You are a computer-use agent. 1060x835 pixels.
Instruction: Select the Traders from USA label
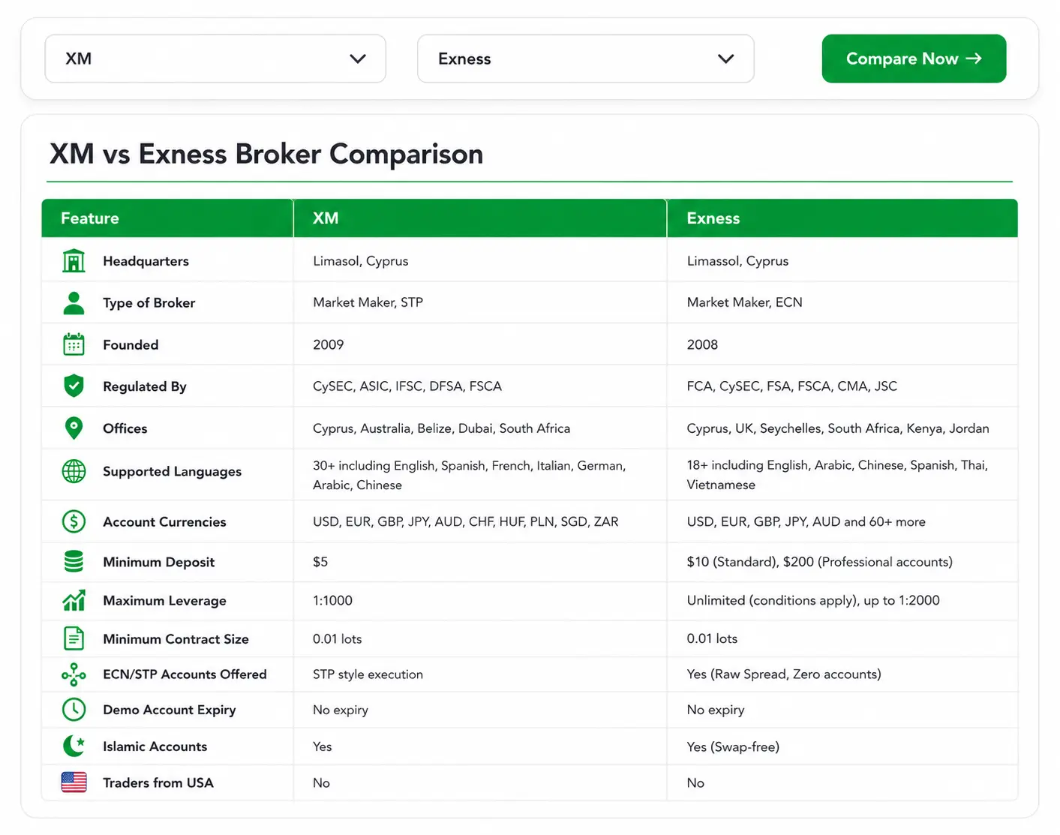[158, 782]
